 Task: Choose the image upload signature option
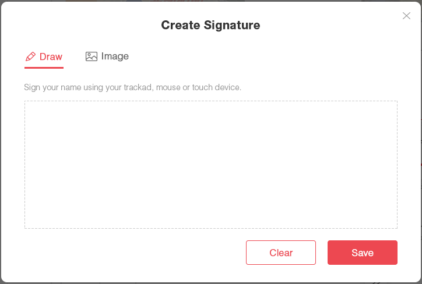coord(107,56)
